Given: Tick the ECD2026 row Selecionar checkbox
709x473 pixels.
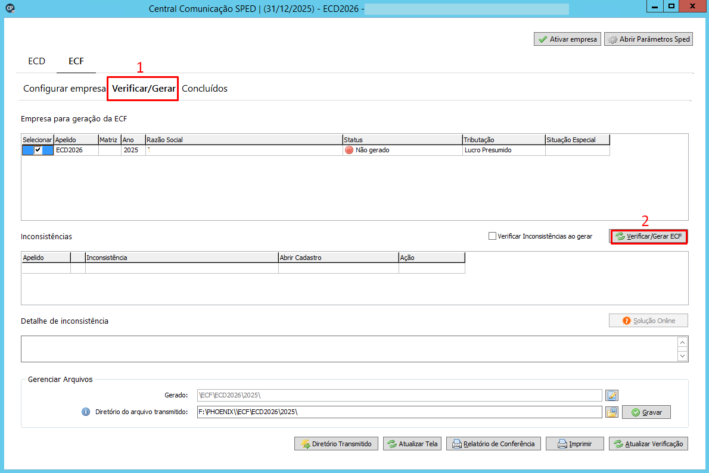Looking at the screenshot, I should pos(38,151).
